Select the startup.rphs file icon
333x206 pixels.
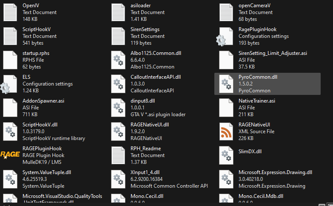(x=10, y=60)
